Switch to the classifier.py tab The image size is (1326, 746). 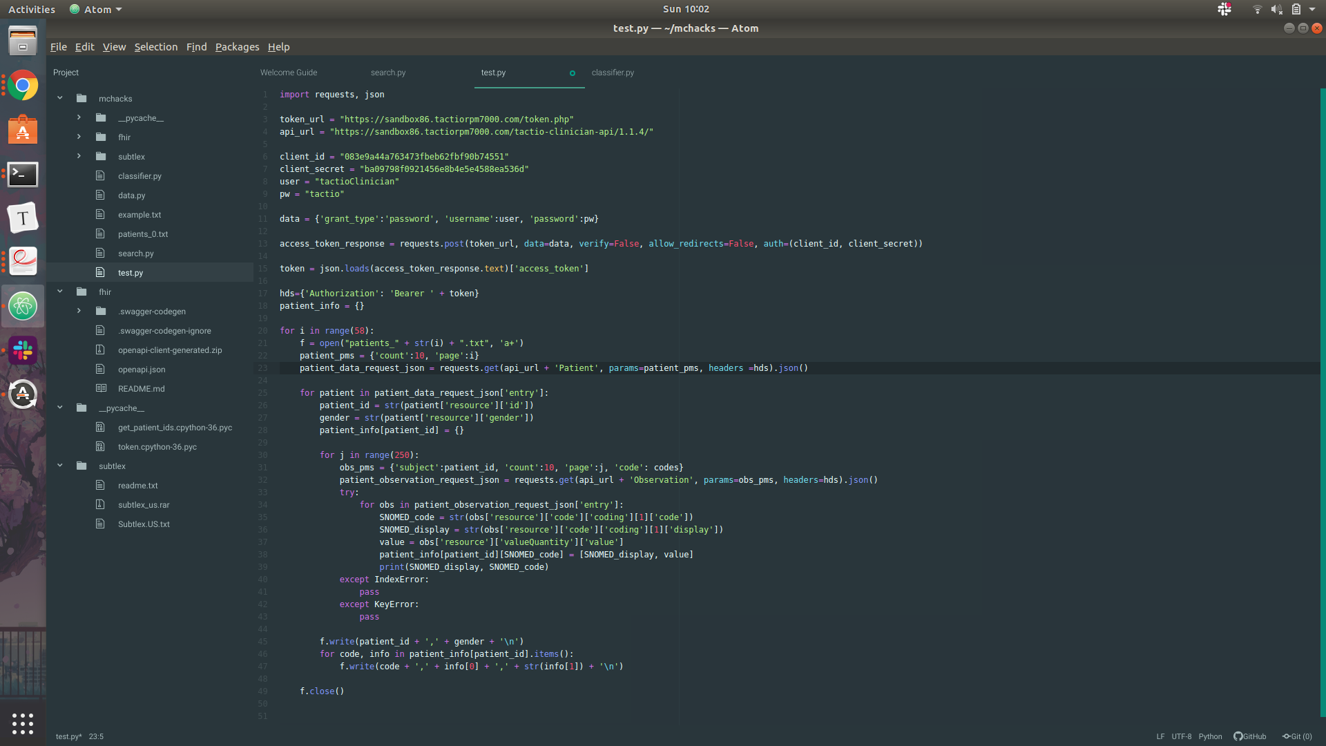(x=613, y=73)
